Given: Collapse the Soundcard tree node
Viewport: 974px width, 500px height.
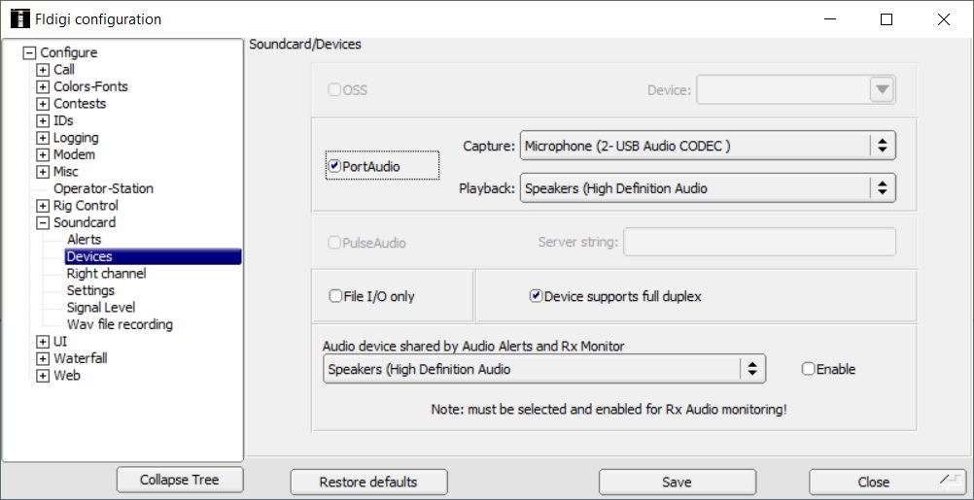Looking at the screenshot, I should click(43, 222).
